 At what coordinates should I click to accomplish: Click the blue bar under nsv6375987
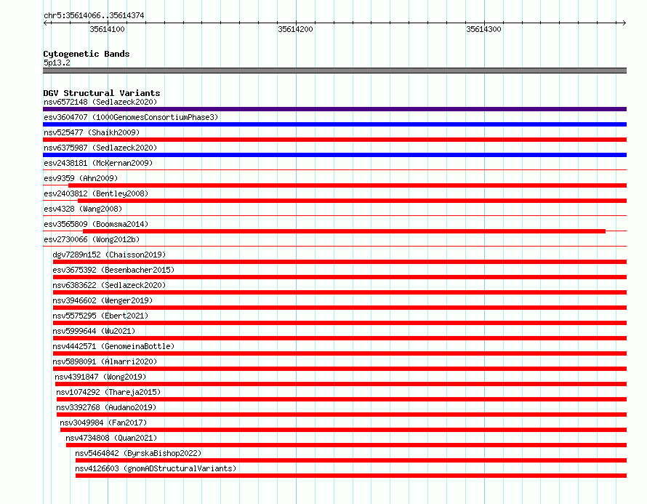[334, 155]
